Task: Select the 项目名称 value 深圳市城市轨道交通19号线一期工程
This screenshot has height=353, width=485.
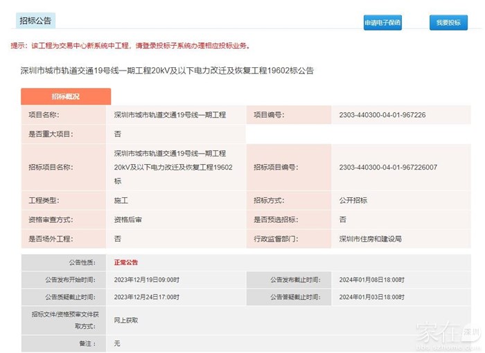Action: (x=170, y=115)
